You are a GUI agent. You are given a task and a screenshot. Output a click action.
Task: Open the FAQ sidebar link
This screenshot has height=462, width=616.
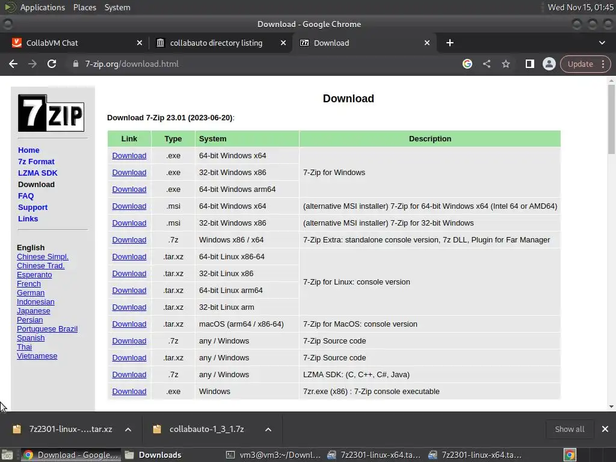point(26,196)
